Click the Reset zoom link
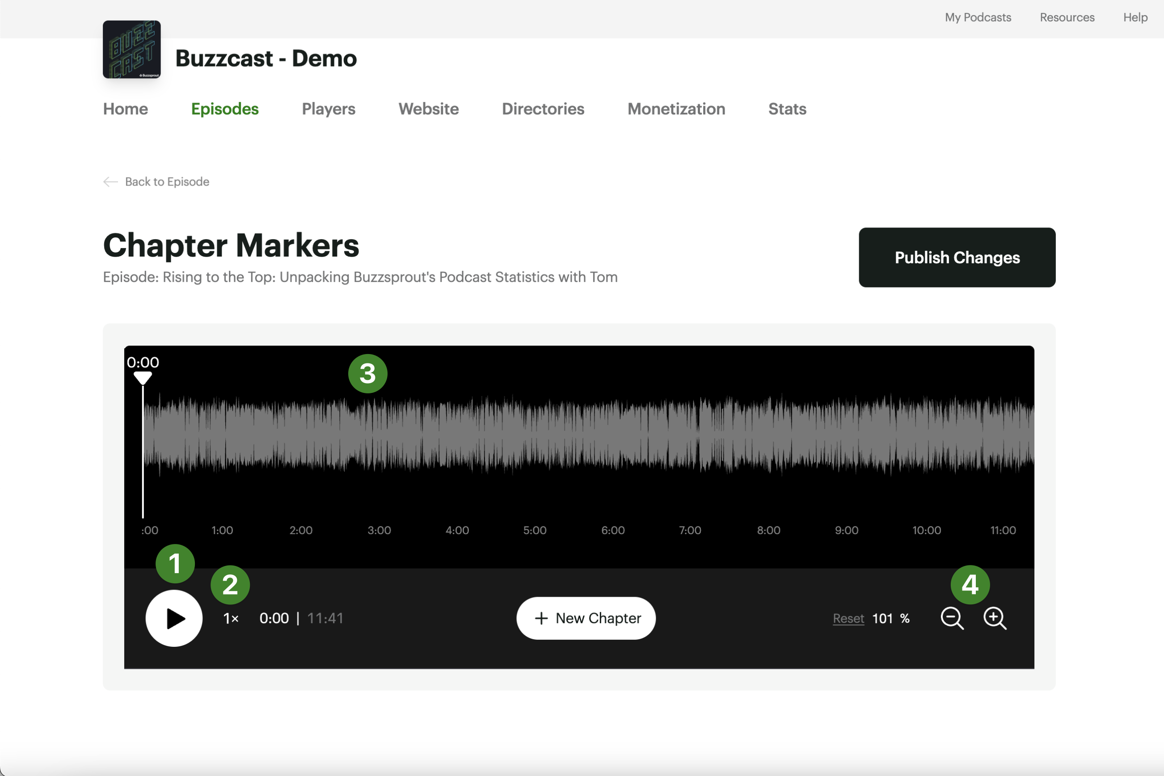 (x=848, y=618)
